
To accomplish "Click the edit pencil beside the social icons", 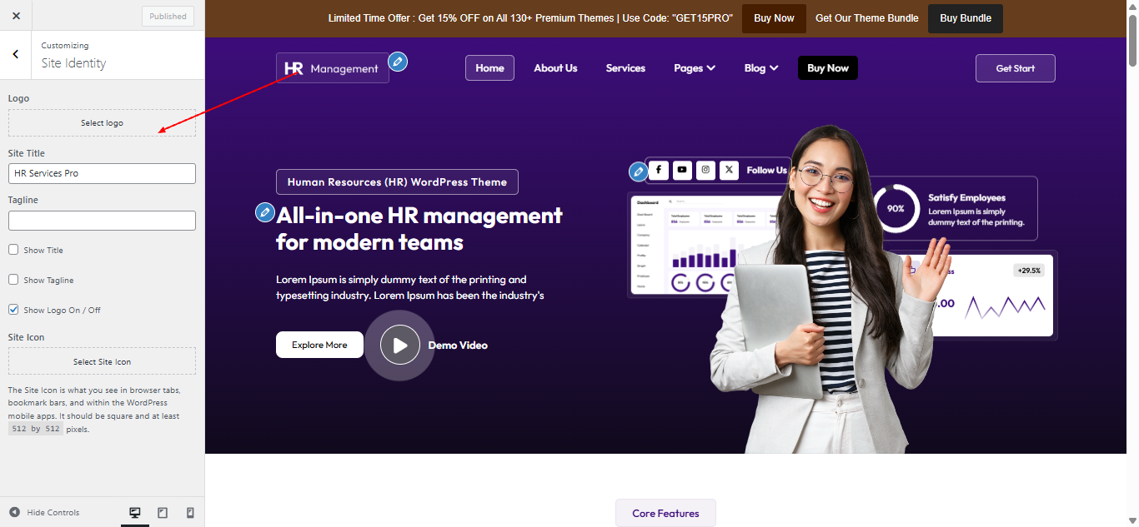I will point(639,172).
